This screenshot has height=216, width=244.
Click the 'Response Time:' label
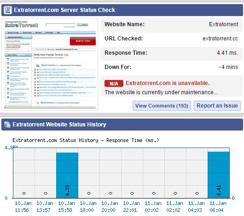pyautogui.click(x=126, y=53)
